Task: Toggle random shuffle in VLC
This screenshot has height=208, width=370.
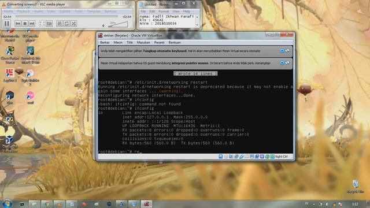Action: (73, 23)
